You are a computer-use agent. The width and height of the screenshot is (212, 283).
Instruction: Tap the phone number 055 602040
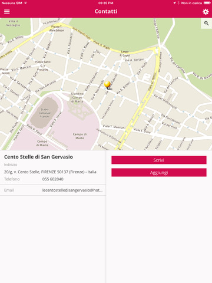click(53, 179)
